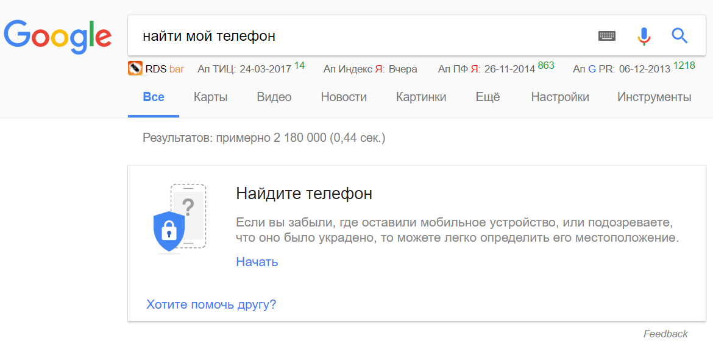Click the blue G in Ап G PR

click(x=592, y=69)
